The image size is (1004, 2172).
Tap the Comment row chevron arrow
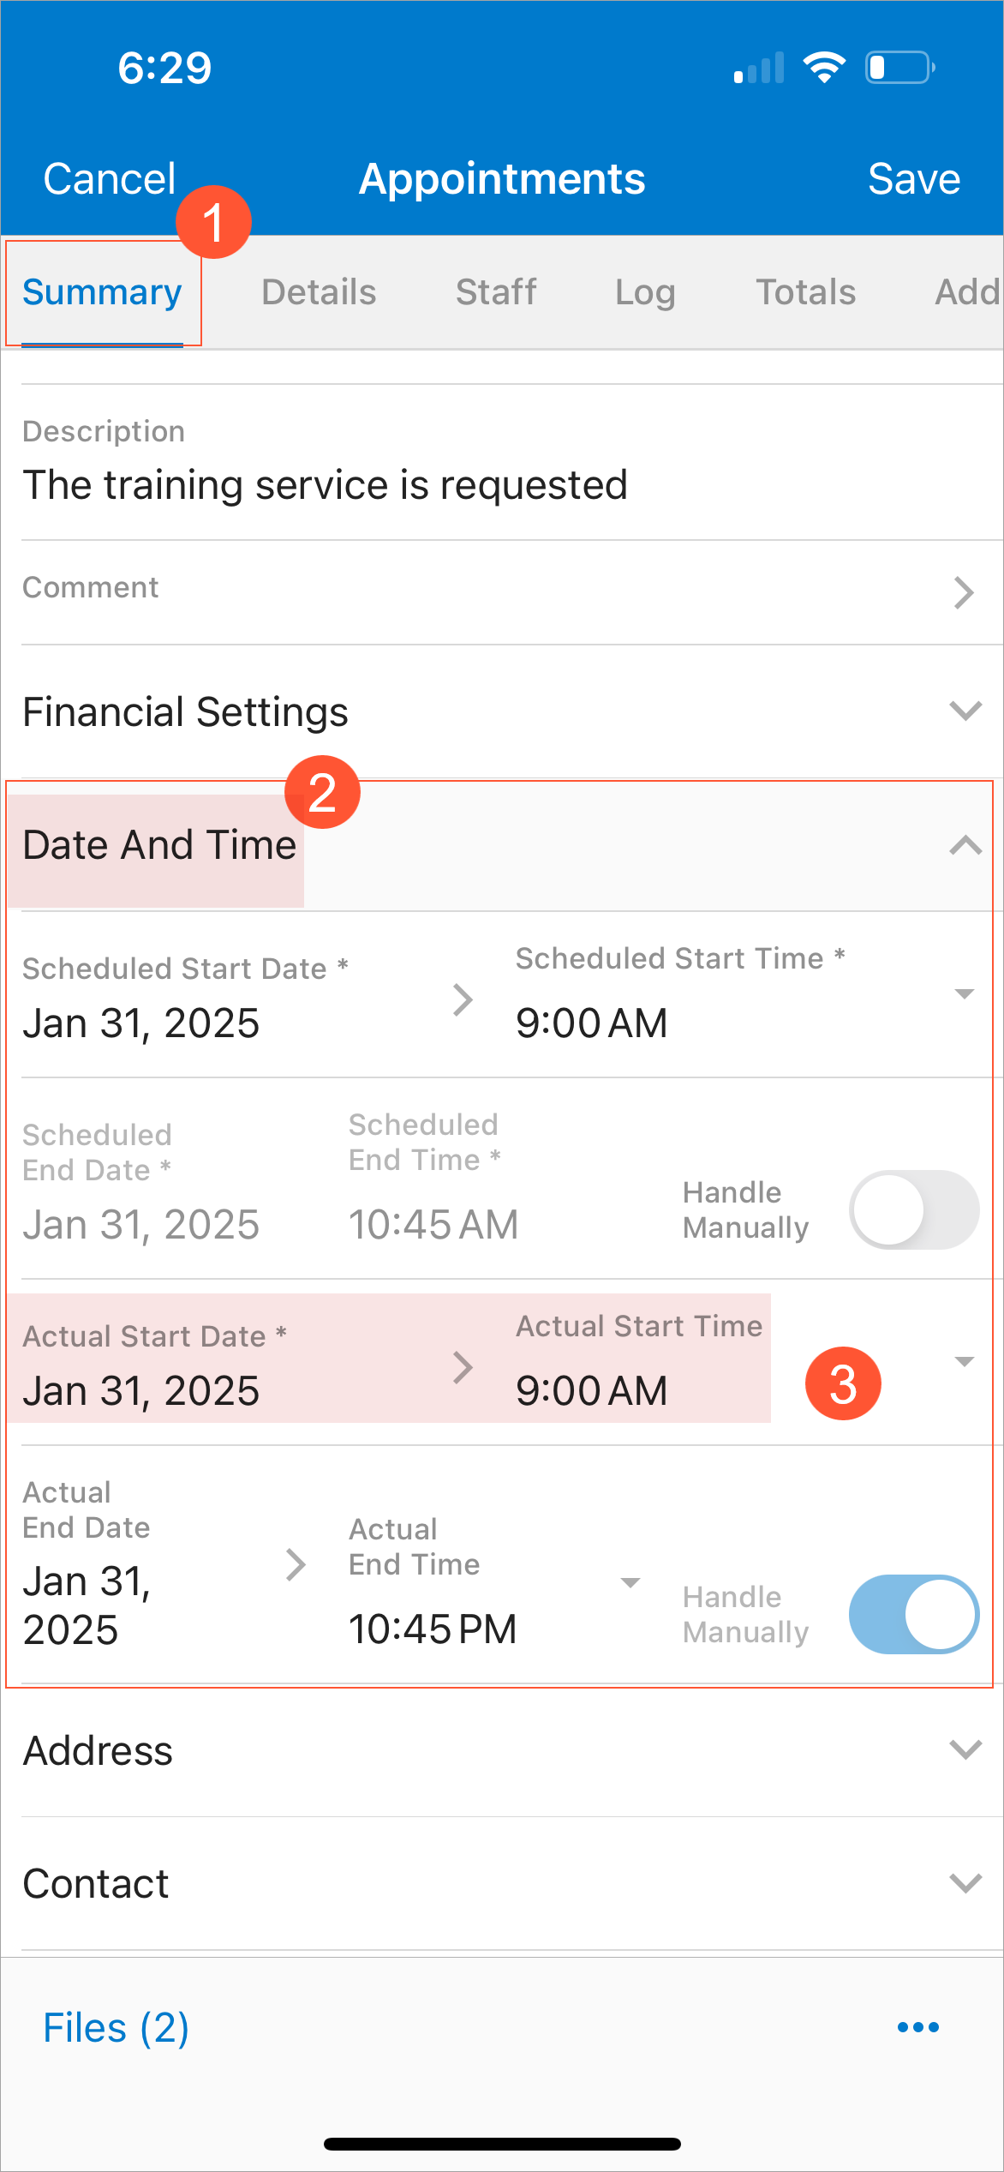point(964,592)
